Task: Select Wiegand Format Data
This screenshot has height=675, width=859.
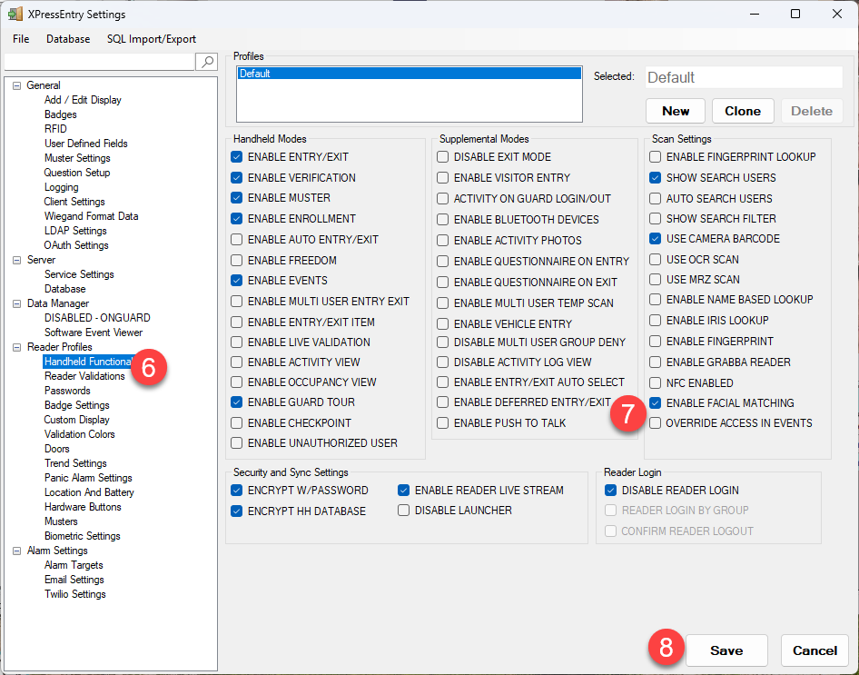Action: click(91, 216)
